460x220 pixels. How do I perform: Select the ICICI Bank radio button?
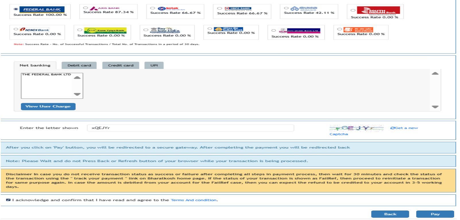coord(16,29)
